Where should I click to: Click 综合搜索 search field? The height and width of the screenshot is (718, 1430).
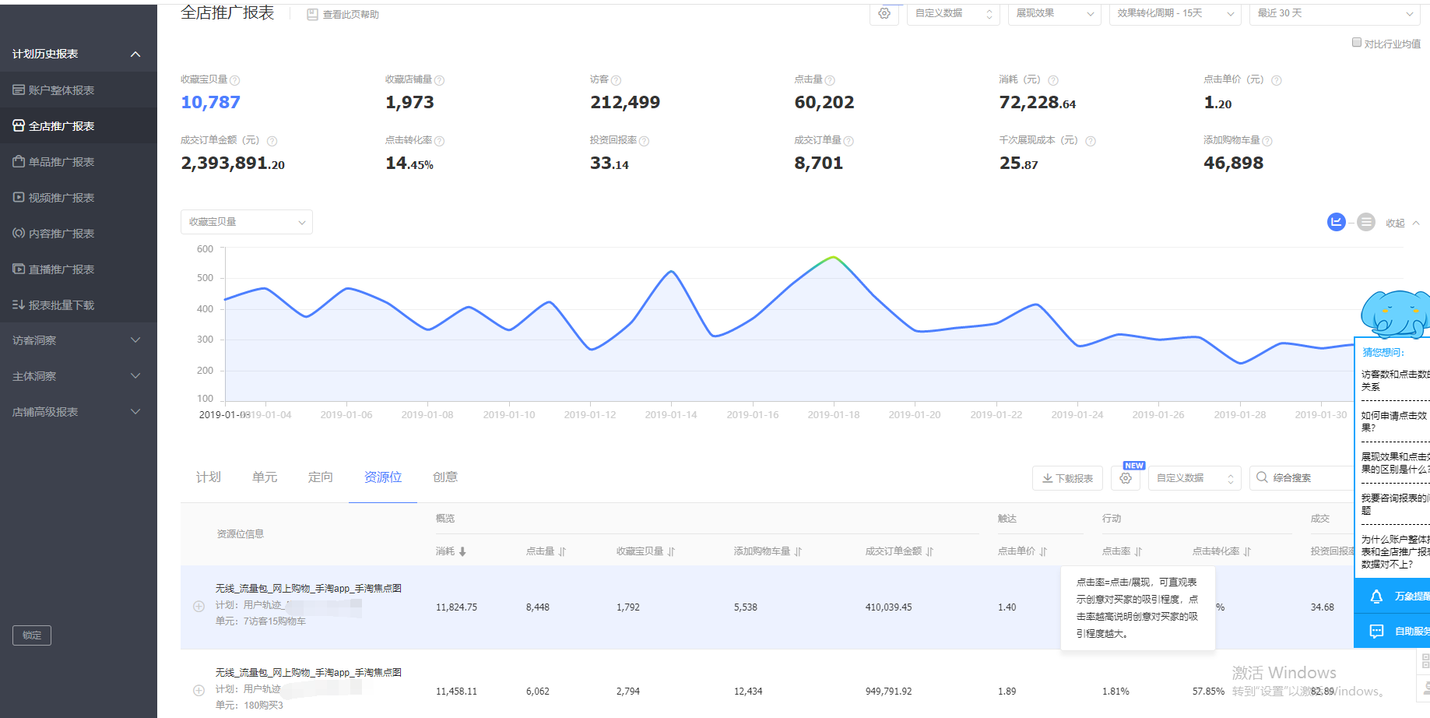1302,478
